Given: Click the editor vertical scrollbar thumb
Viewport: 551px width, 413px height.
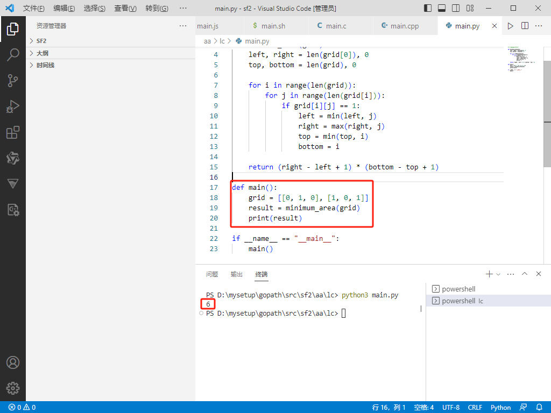Looking at the screenshot, I should 547,114.
